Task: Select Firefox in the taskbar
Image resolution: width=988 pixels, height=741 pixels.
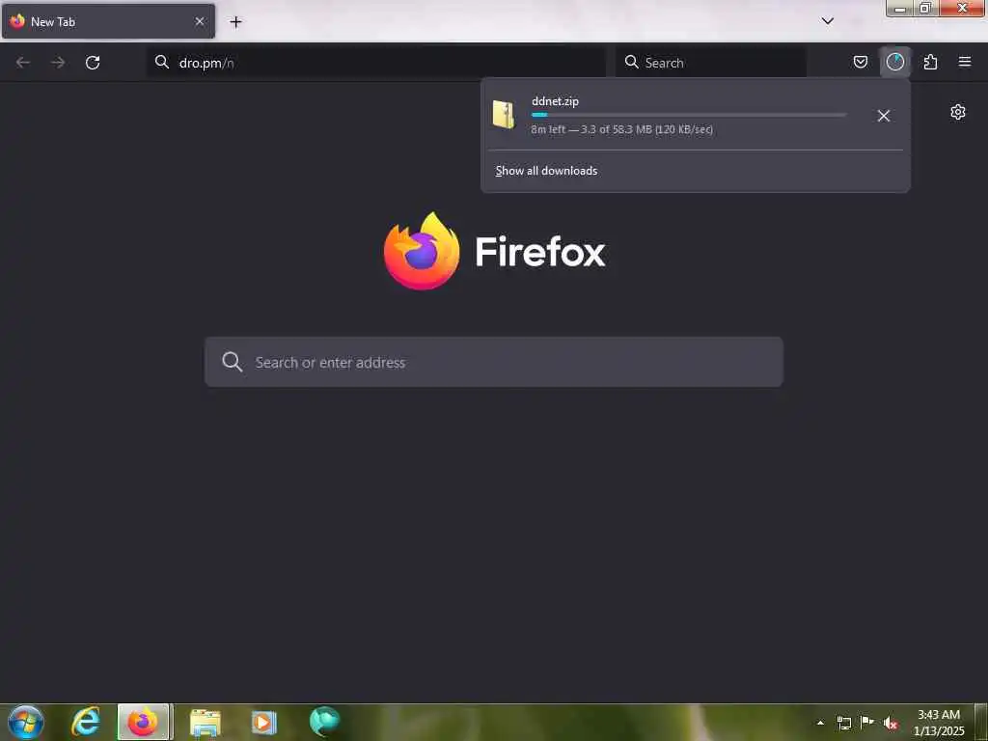Action: tap(144, 722)
